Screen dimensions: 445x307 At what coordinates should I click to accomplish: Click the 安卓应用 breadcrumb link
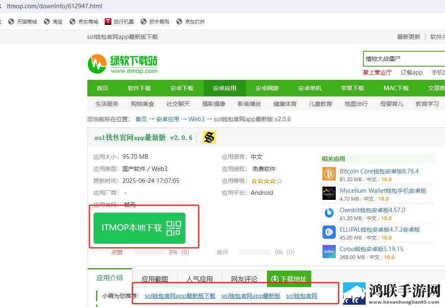[x=168, y=119]
